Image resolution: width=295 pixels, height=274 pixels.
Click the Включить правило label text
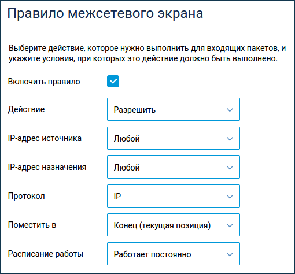coord(44,82)
